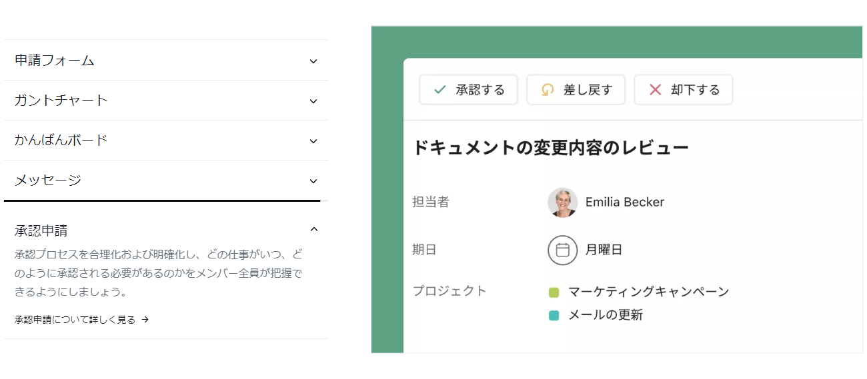Viewport: 867px width, 379px height.
Task: Select the 申請フォーム heading
Action: (x=55, y=61)
